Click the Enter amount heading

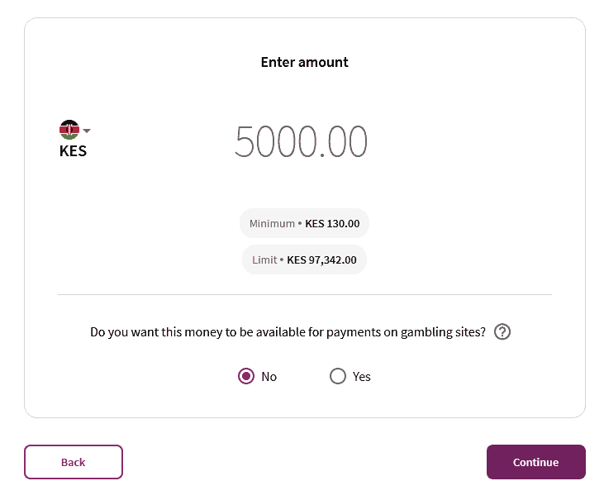[x=304, y=62]
